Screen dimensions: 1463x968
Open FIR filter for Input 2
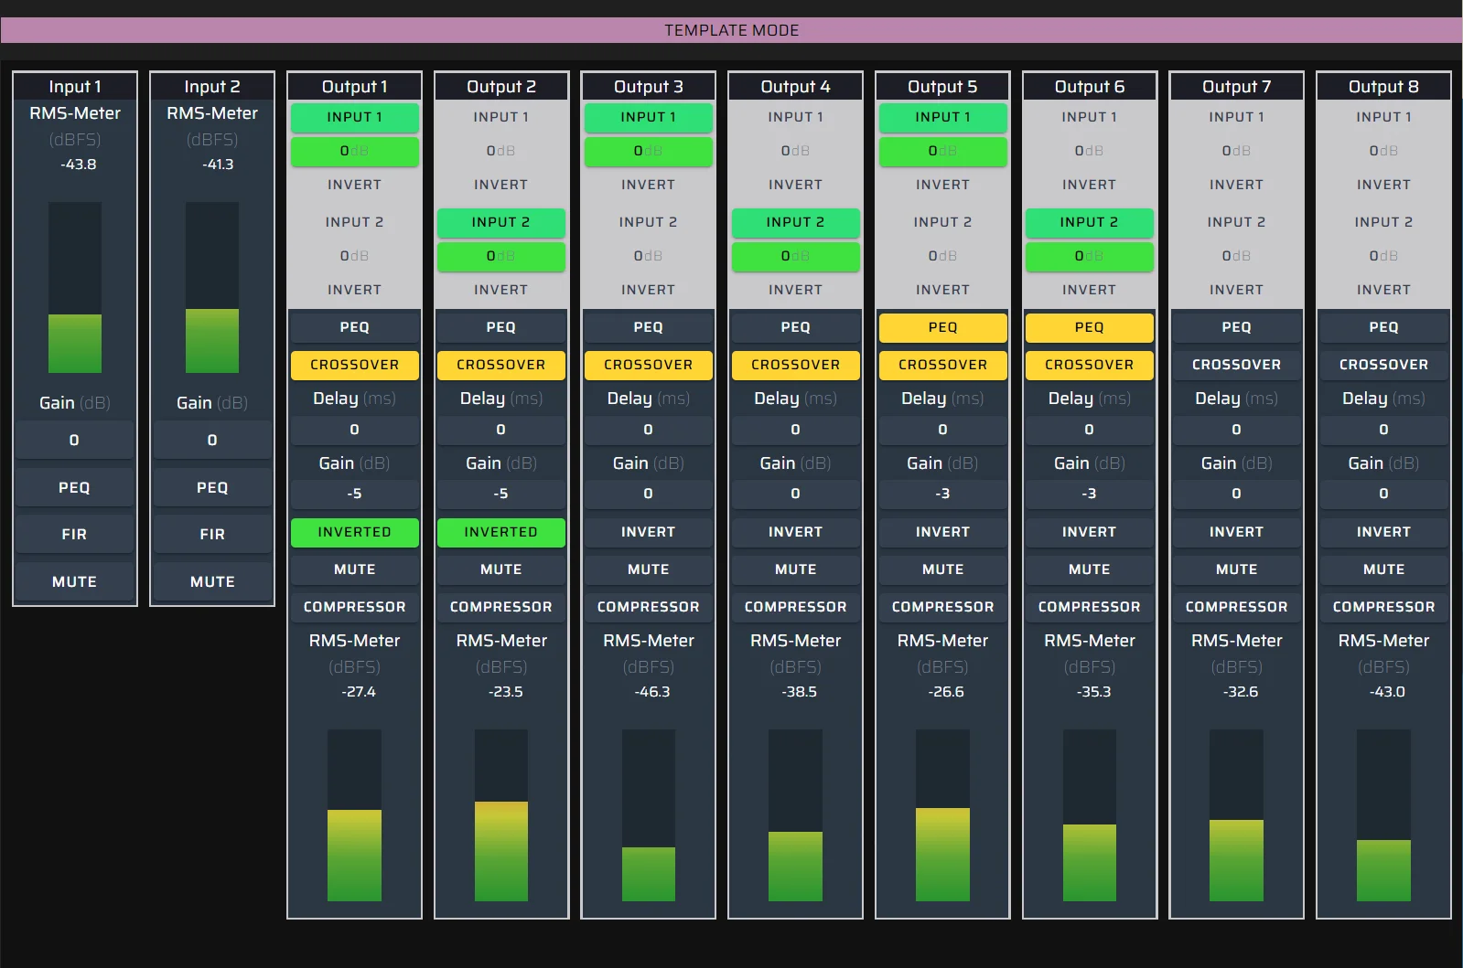coord(212,534)
